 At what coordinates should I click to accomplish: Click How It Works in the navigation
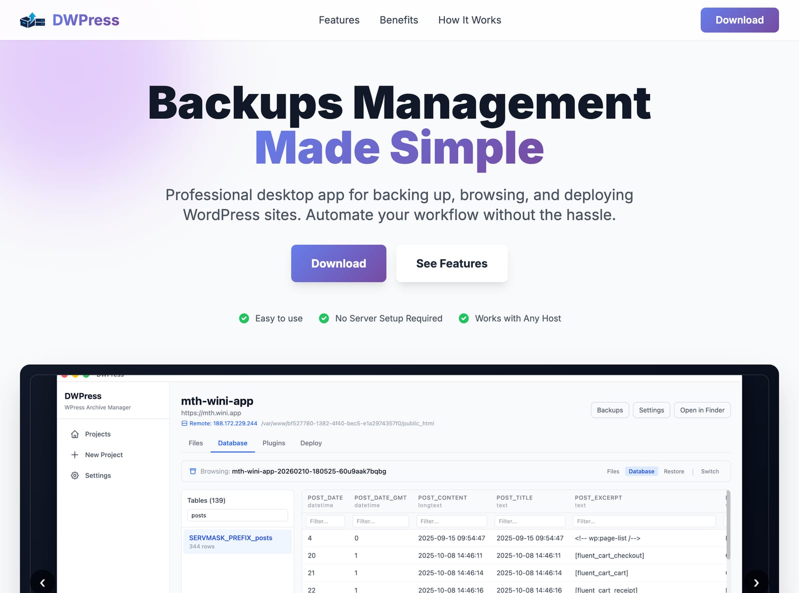[x=469, y=20]
